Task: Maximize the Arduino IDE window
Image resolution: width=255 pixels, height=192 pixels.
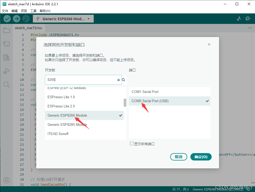Action: click(x=237, y=4)
